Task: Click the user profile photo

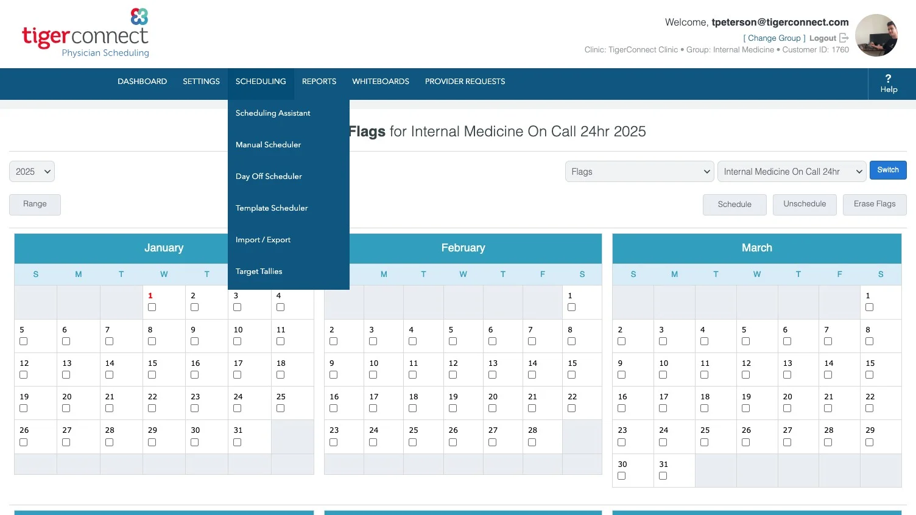Action: coord(876,35)
